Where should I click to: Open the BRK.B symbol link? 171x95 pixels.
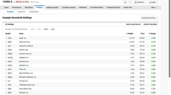[10, 77]
